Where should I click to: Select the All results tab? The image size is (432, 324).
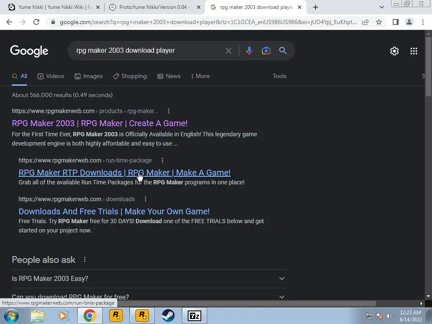[19, 76]
